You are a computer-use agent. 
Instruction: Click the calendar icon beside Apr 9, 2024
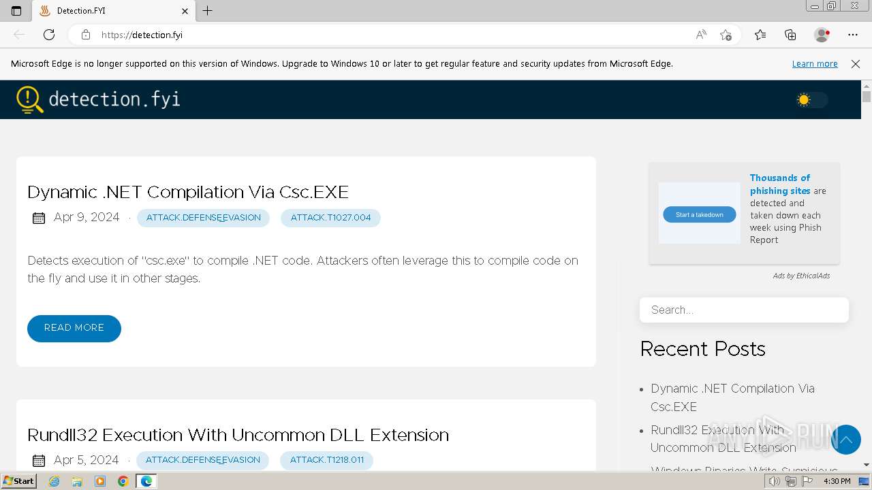coord(39,218)
